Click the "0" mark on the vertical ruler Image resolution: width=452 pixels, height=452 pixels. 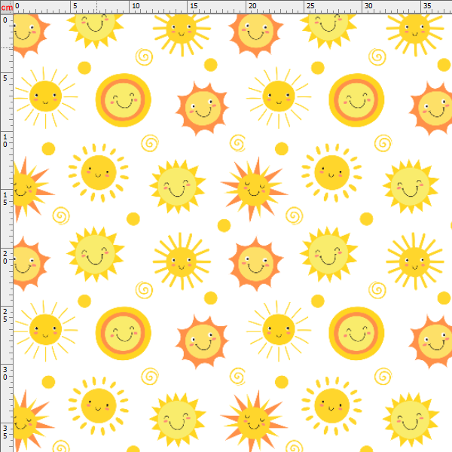click(5, 20)
